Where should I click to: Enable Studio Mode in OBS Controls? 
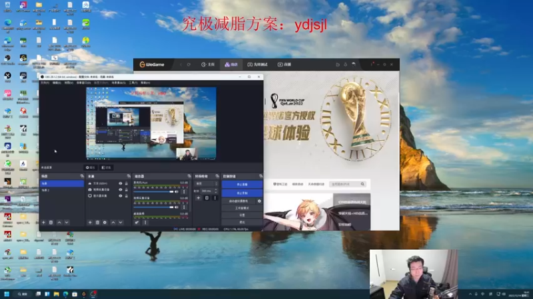point(242,208)
